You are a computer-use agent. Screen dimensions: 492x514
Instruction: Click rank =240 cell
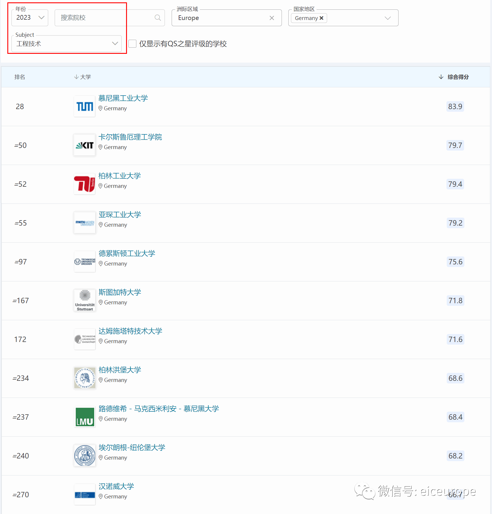(x=21, y=456)
